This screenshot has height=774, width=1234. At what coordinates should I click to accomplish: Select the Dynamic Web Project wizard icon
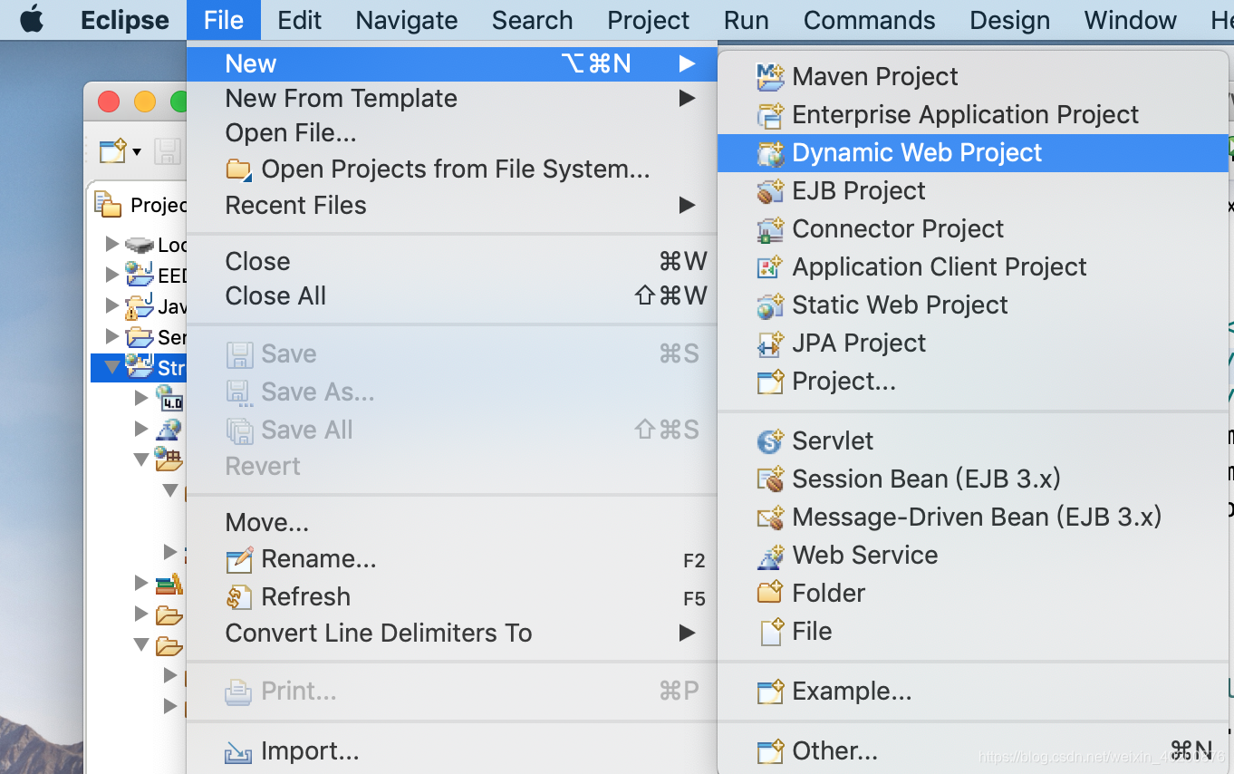[769, 152]
